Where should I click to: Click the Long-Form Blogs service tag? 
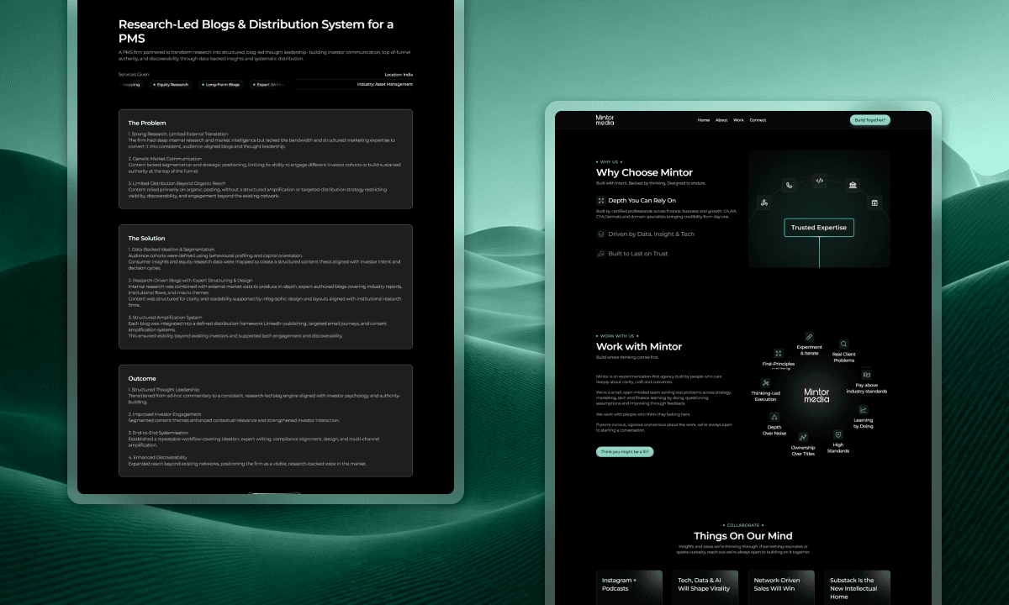click(221, 85)
